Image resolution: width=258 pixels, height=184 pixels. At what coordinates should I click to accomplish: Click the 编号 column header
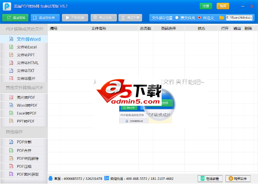(x=54, y=28)
